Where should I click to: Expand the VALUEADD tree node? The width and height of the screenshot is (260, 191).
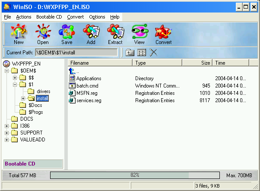coord(6,140)
